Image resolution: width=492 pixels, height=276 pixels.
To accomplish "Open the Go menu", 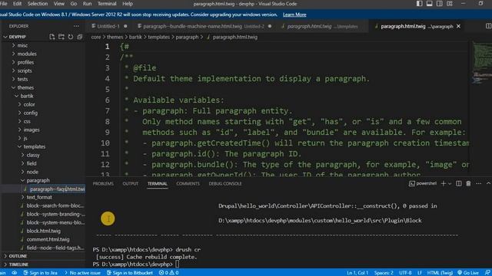I will pos(74,4).
